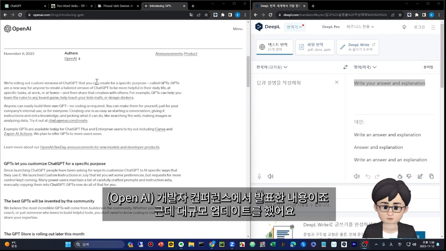Open the Windows Start button

[68, 244]
